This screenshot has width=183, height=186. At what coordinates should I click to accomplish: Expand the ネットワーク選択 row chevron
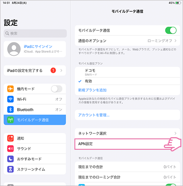click(x=176, y=133)
